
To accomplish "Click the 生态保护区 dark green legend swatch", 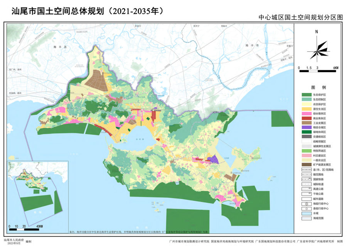I will [306, 95].
